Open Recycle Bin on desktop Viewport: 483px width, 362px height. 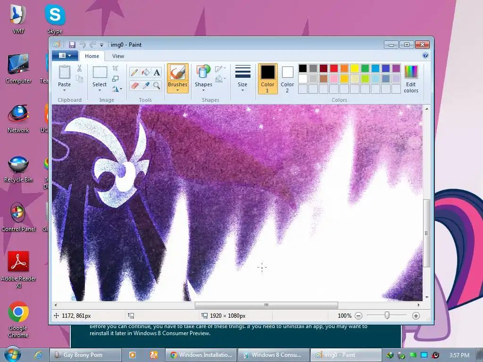point(18,169)
